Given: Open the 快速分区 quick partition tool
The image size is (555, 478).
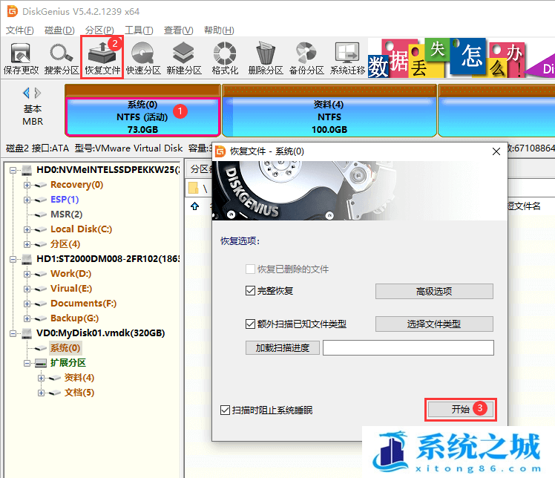Looking at the screenshot, I should pyautogui.click(x=143, y=58).
